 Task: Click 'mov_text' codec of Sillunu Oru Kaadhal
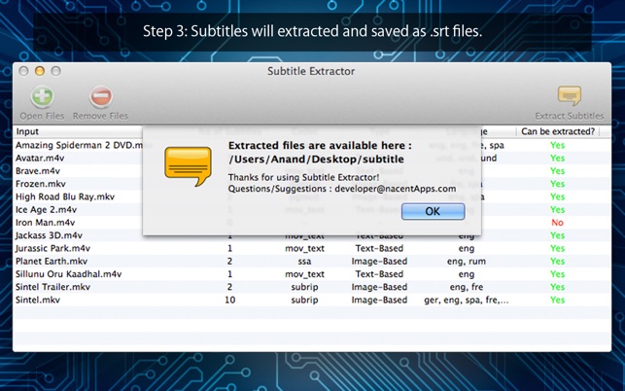(x=304, y=274)
